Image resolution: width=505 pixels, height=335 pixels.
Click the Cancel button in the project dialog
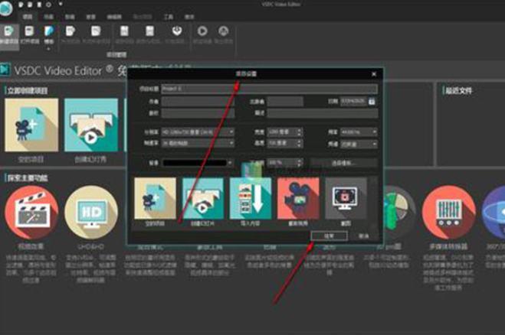363,236
